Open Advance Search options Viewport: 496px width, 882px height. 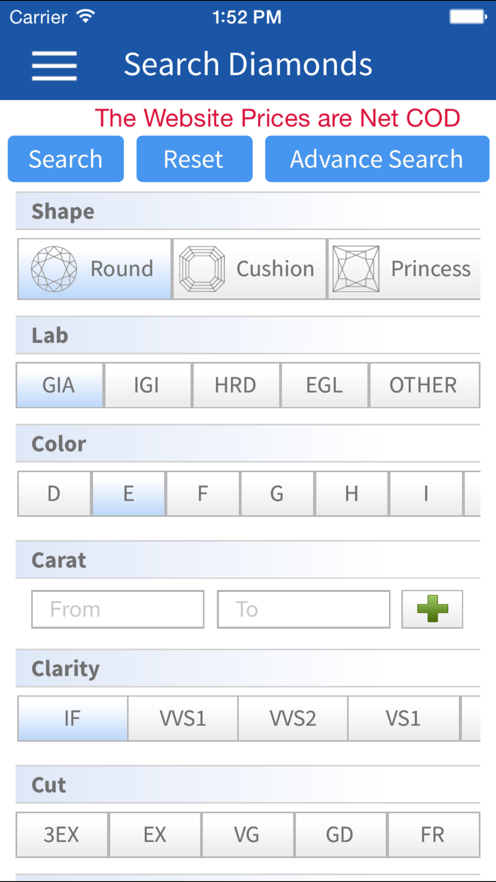(x=377, y=159)
